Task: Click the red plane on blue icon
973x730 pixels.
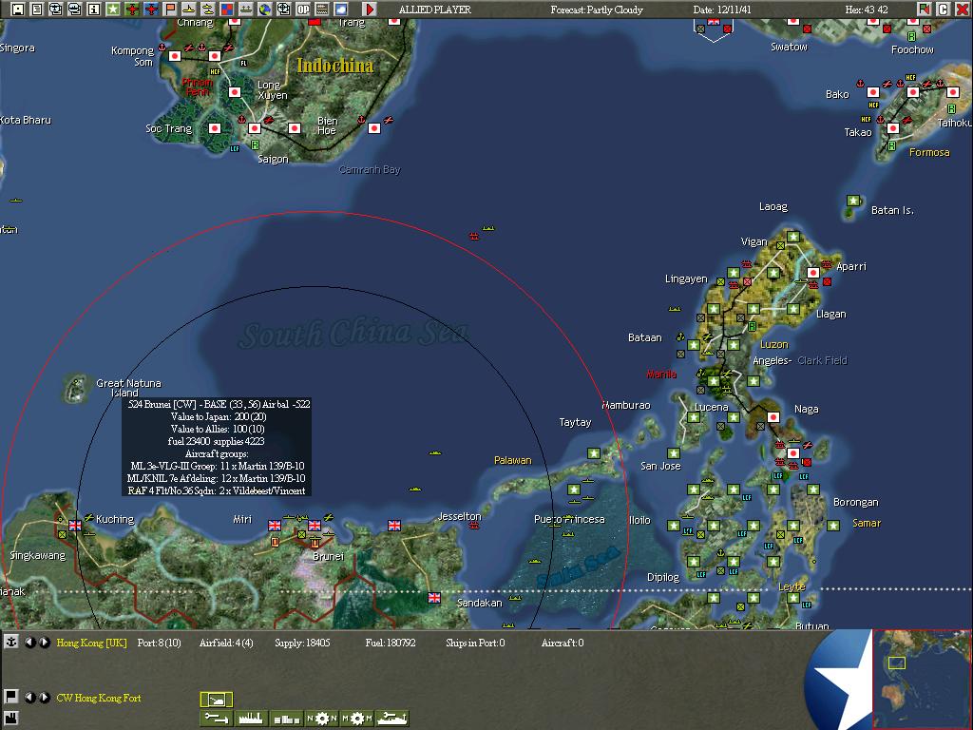Action: point(151,9)
